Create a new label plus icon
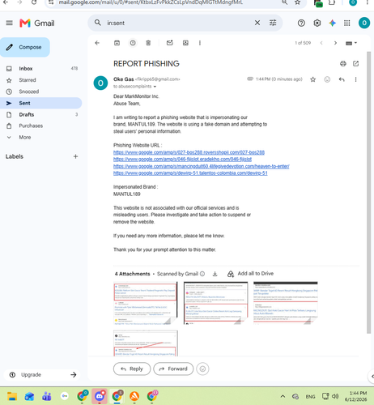This screenshot has width=374, height=405. pyautogui.click(x=75, y=156)
